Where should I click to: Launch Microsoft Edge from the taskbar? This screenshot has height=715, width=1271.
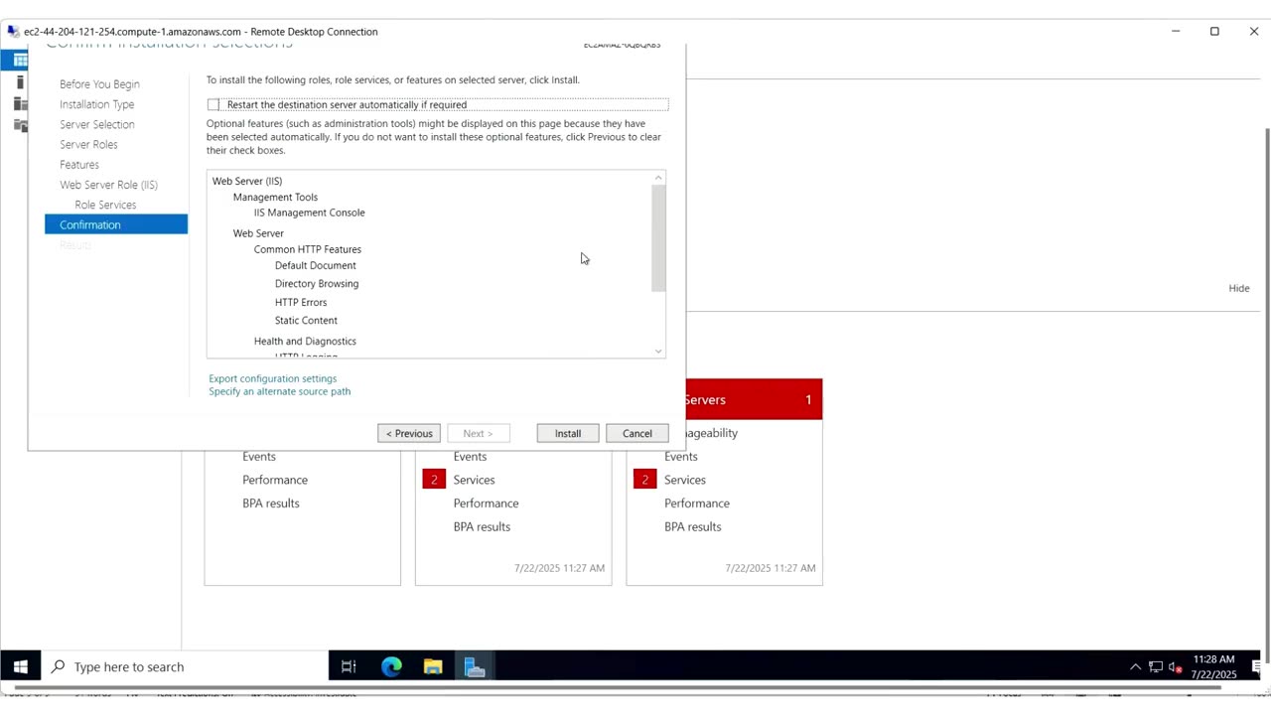tap(391, 667)
